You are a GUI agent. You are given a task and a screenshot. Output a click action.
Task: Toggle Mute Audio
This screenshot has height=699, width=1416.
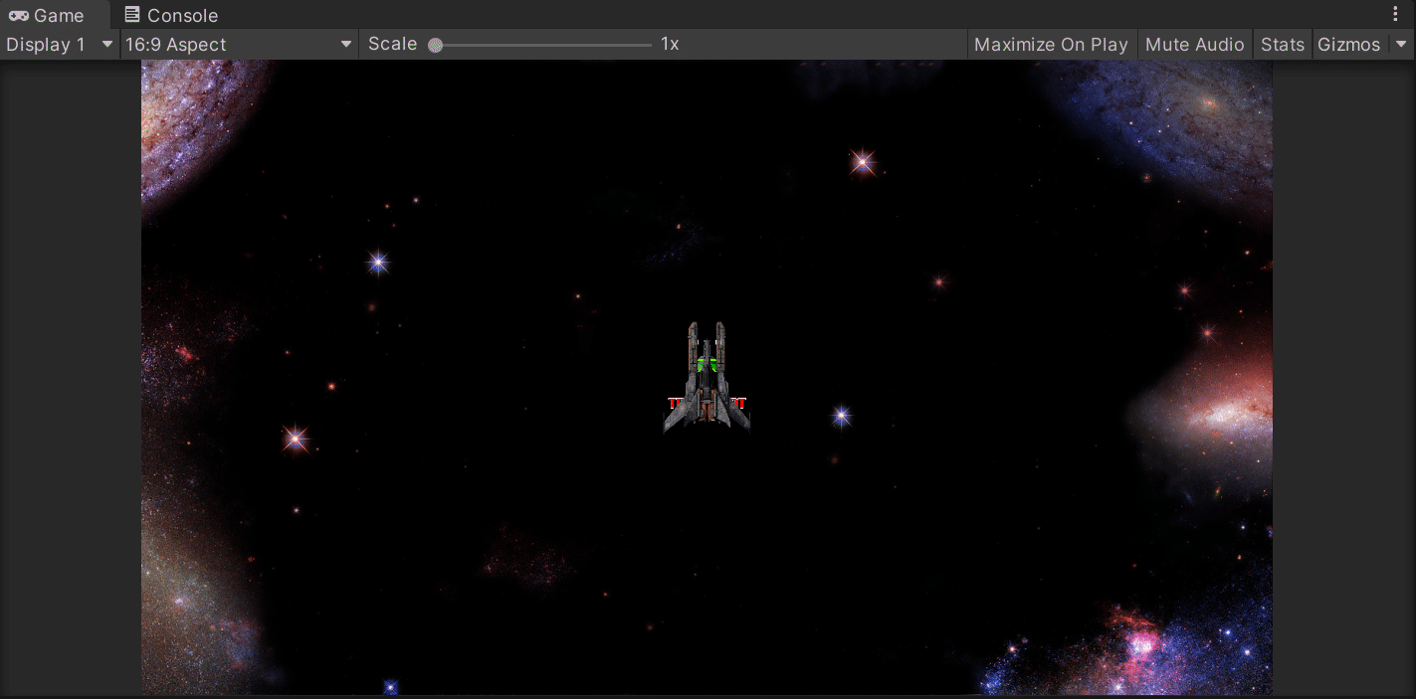pos(1194,44)
